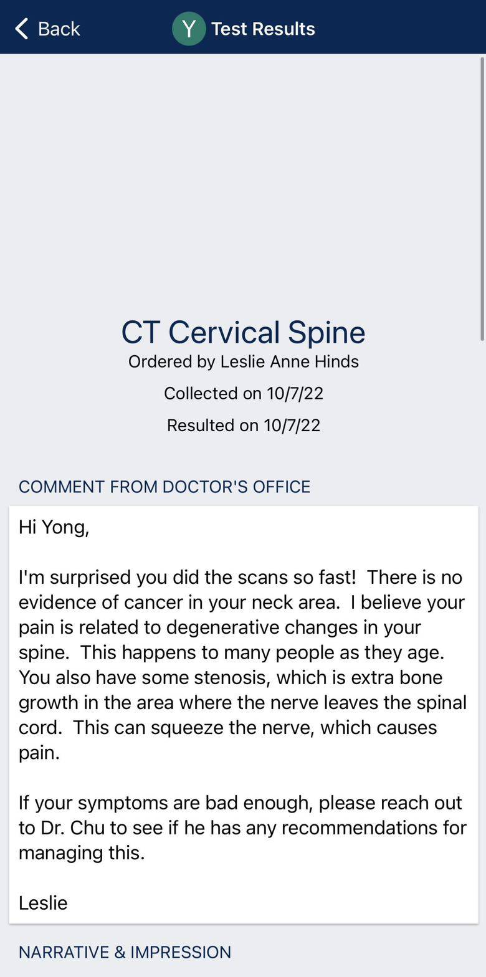Tap the back chevron arrow icon
This screenshot has width=486, height=977.
click(x=22, y=29)
